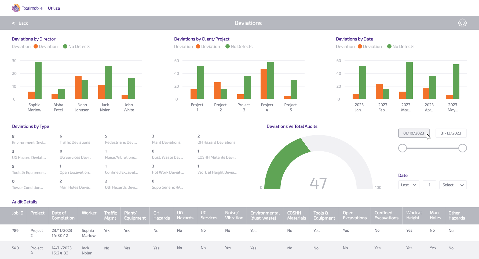Click the date number input field
The width and height of the screenshot is (479, 259).
(429, 185)
